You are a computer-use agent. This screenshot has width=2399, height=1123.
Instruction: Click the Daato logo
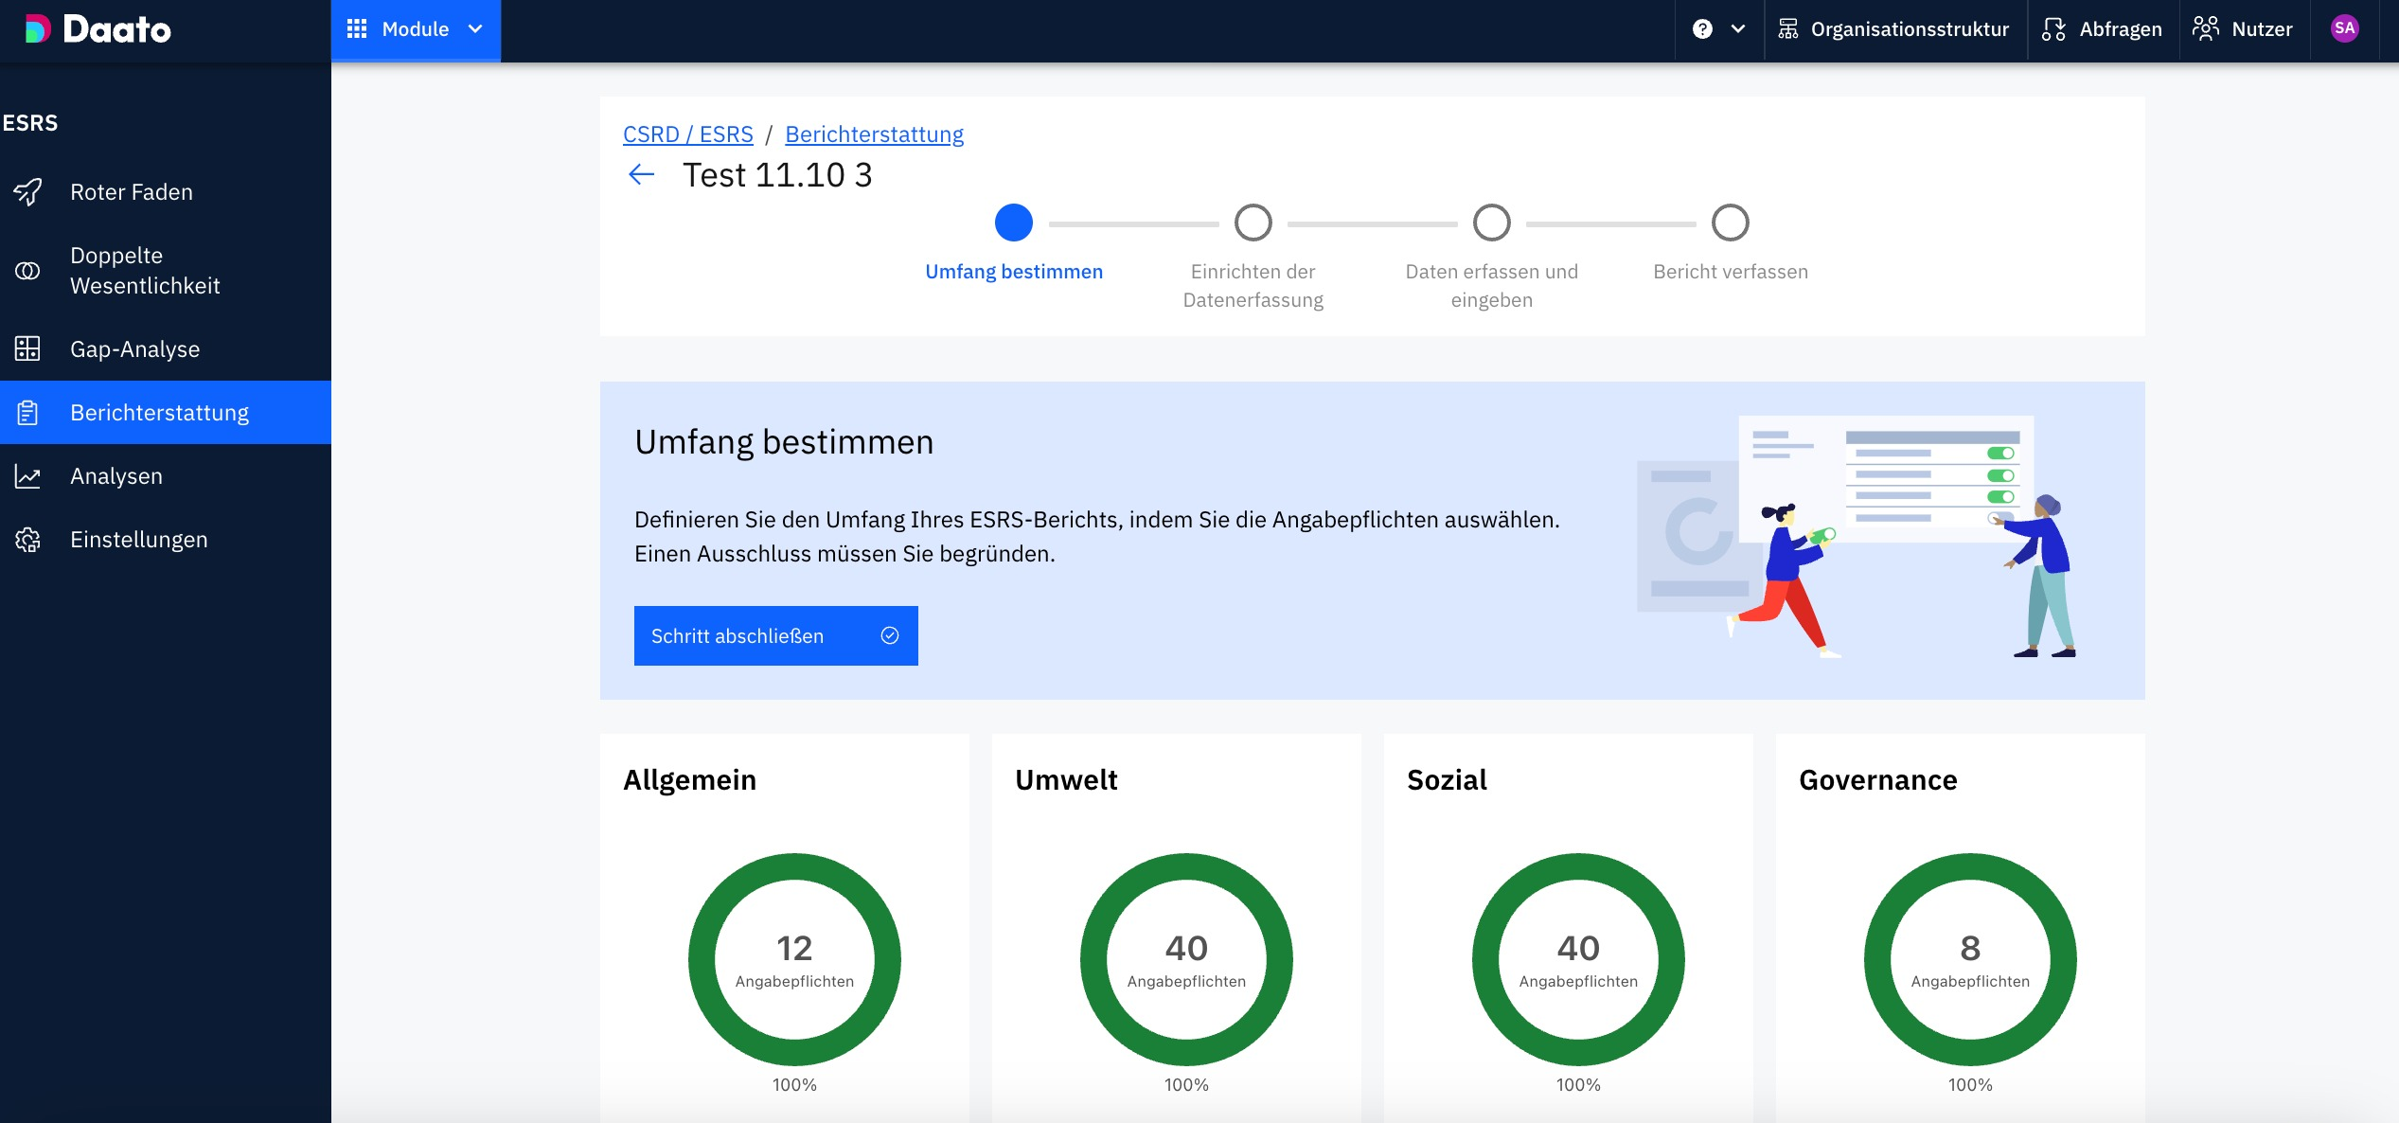[x=98, y=29]
